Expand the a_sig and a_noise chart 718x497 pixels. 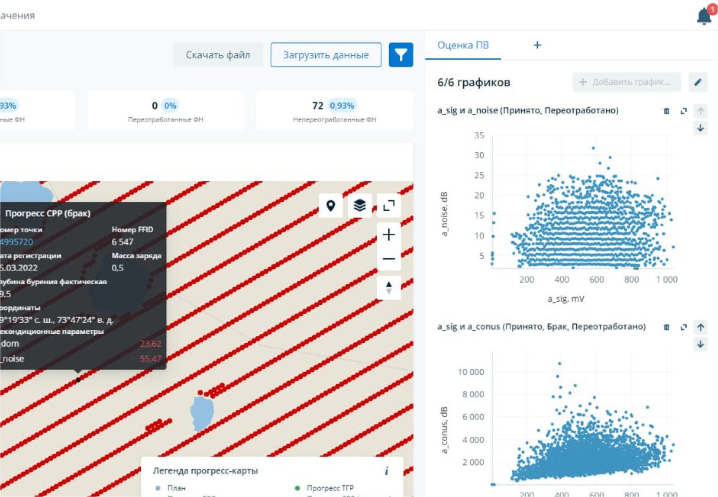tap(684, 111)
